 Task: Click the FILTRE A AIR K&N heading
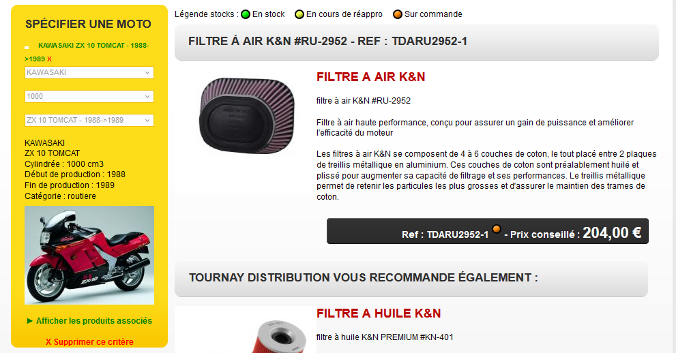coord(371,77)
